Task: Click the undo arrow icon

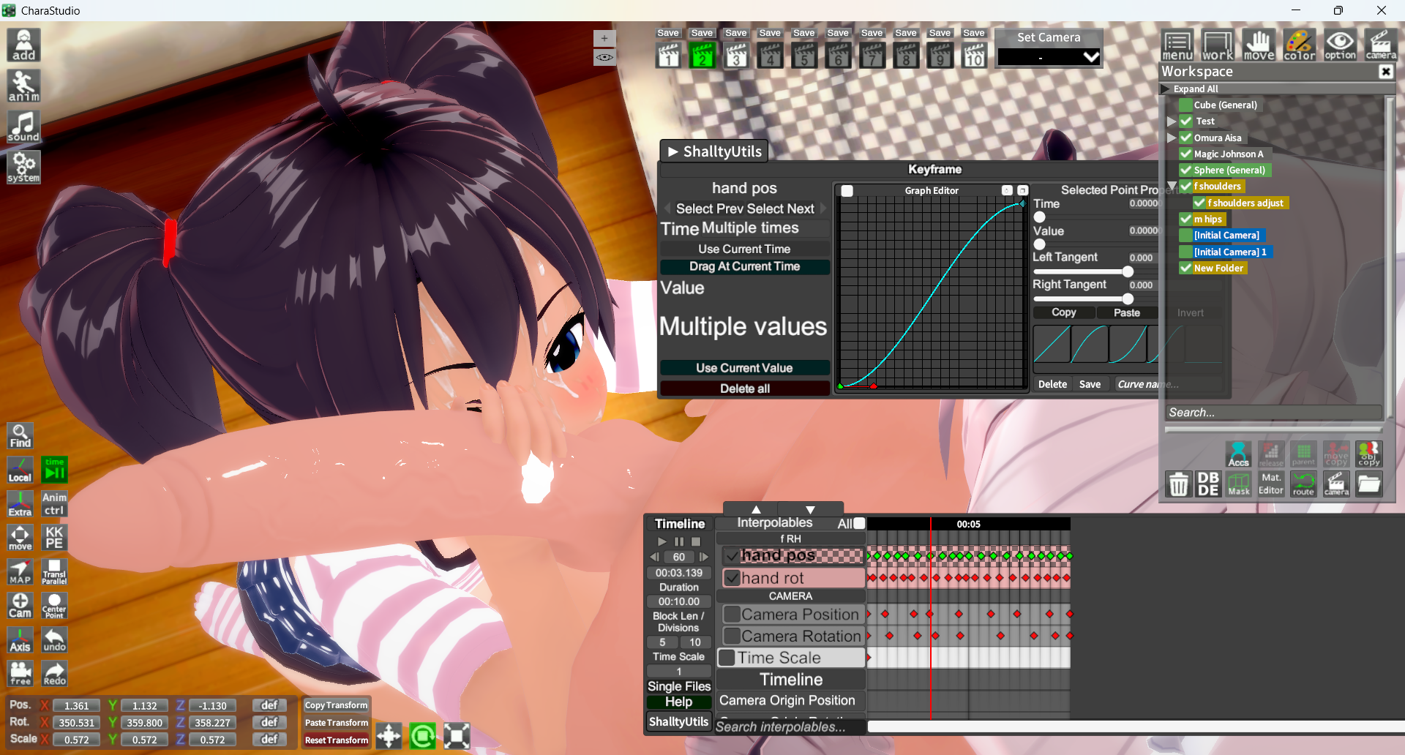Action: point(54,639)
